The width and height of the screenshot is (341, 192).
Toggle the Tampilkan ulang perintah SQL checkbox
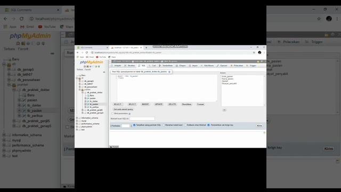pos(134,125)
